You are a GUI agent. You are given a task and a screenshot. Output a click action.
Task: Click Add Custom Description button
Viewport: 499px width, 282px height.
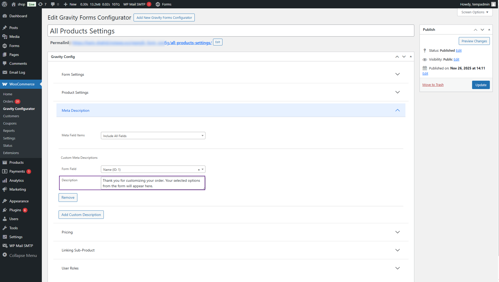point(81,215)
